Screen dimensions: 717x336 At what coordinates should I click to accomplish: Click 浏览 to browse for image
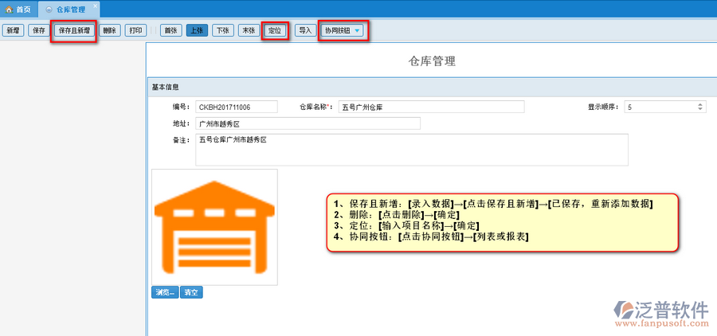point(164,292)
